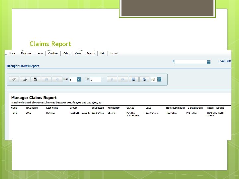Click the 'Date' column header

(148, 108)
